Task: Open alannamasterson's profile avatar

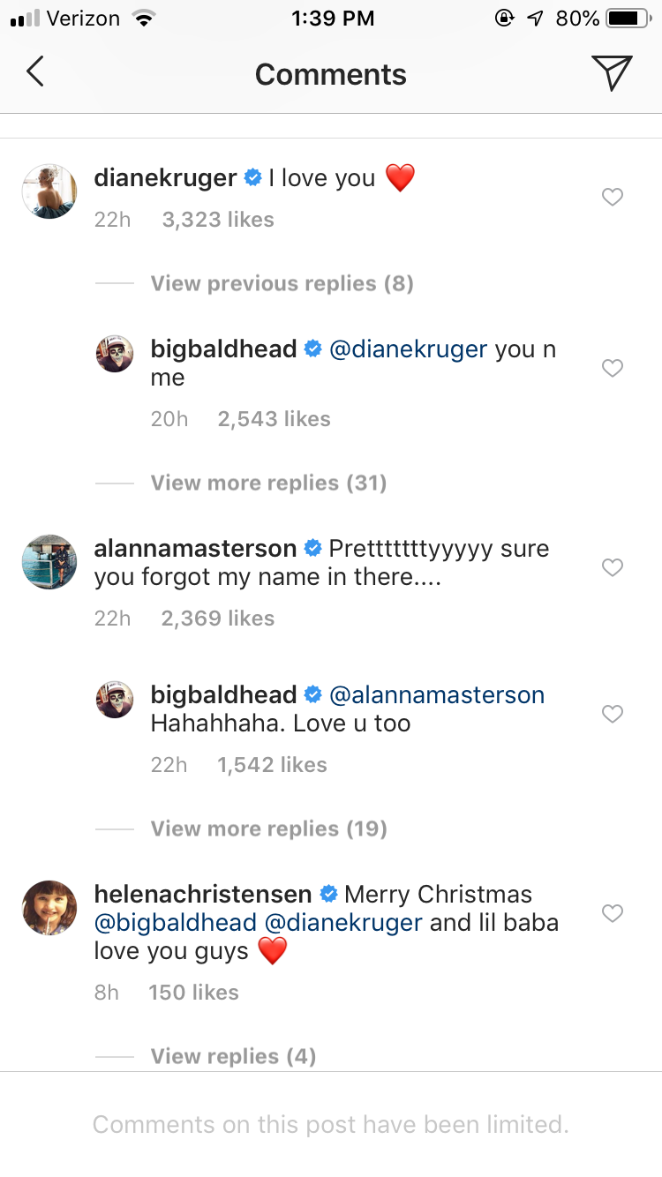Action: [x=49, y=562]
